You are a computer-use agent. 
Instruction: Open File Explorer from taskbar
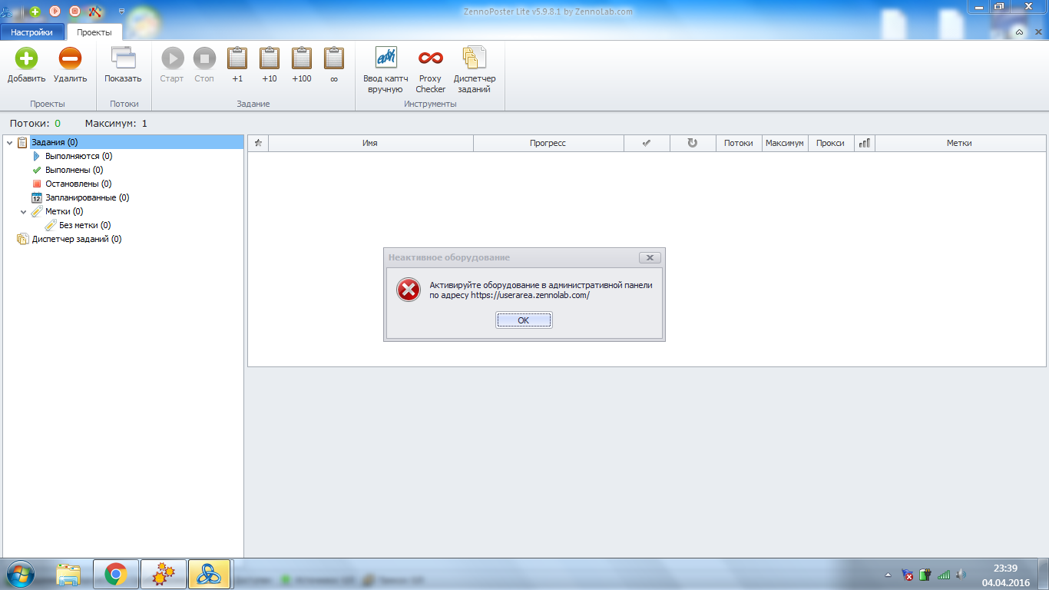pyautogui.click(x=68, y=574)
